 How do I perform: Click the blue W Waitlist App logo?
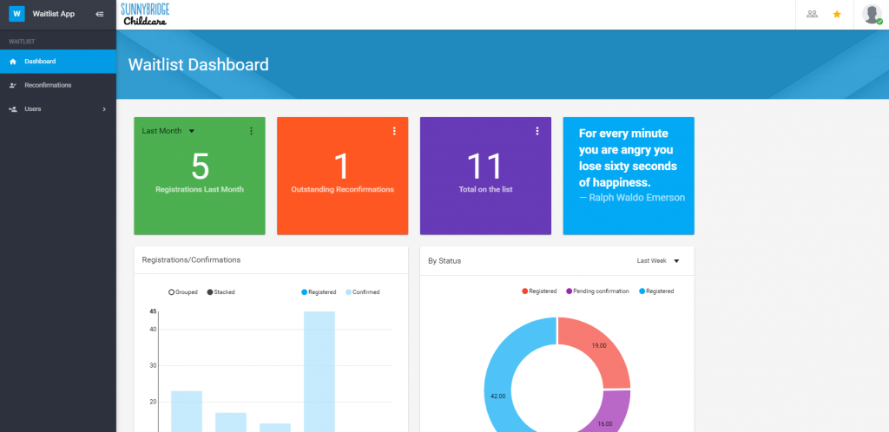pyautogui.click(x=16, y=14)
